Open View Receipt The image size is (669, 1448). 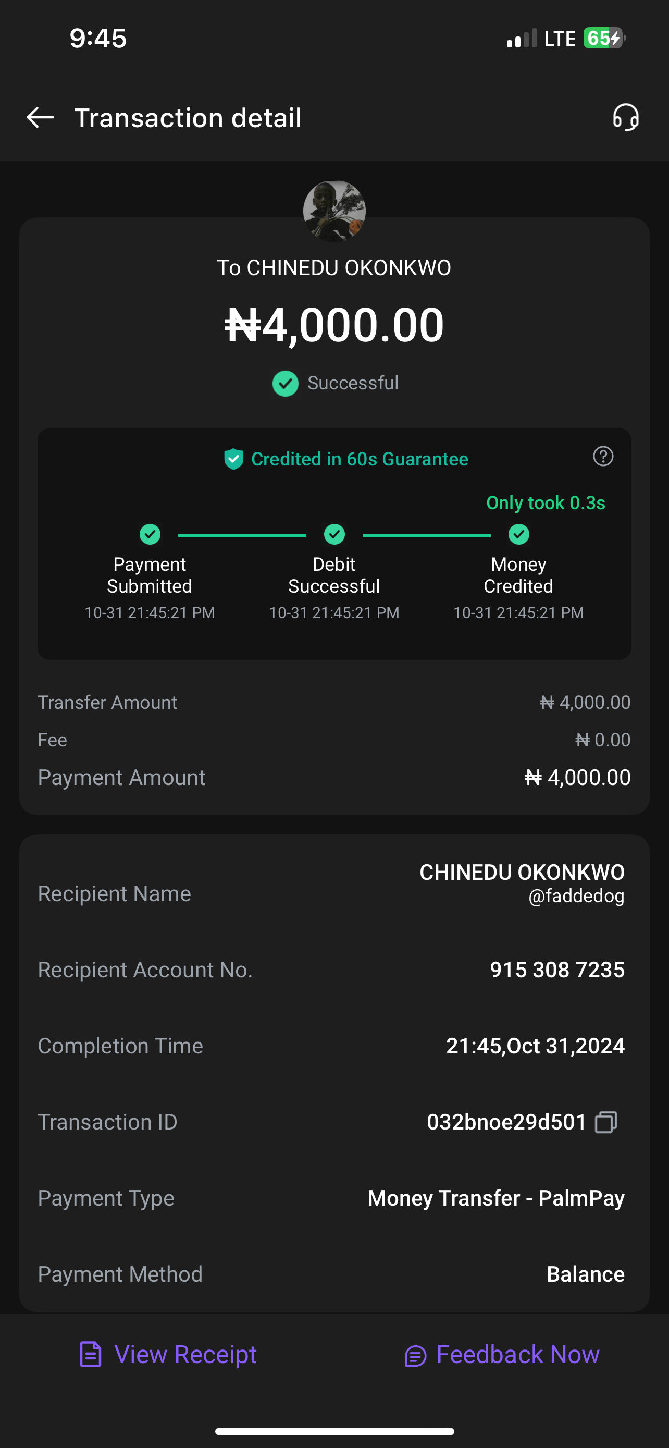(x=168, y=1355)
